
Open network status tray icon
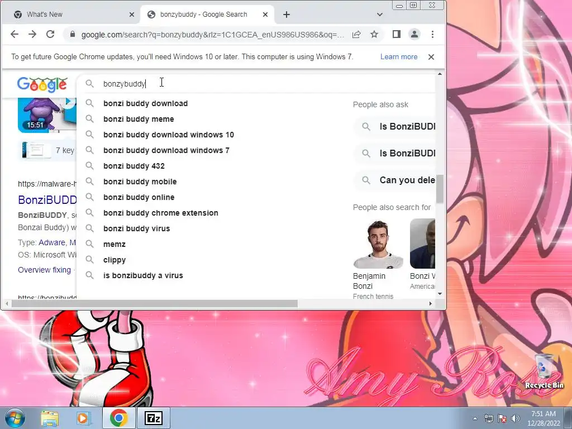tap(488, 419)
